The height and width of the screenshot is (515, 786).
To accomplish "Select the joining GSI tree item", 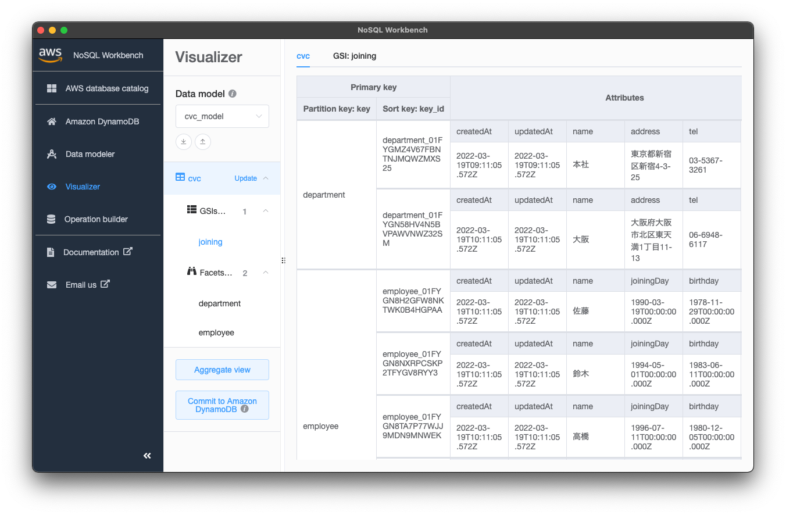I will (x=210, y=242).
